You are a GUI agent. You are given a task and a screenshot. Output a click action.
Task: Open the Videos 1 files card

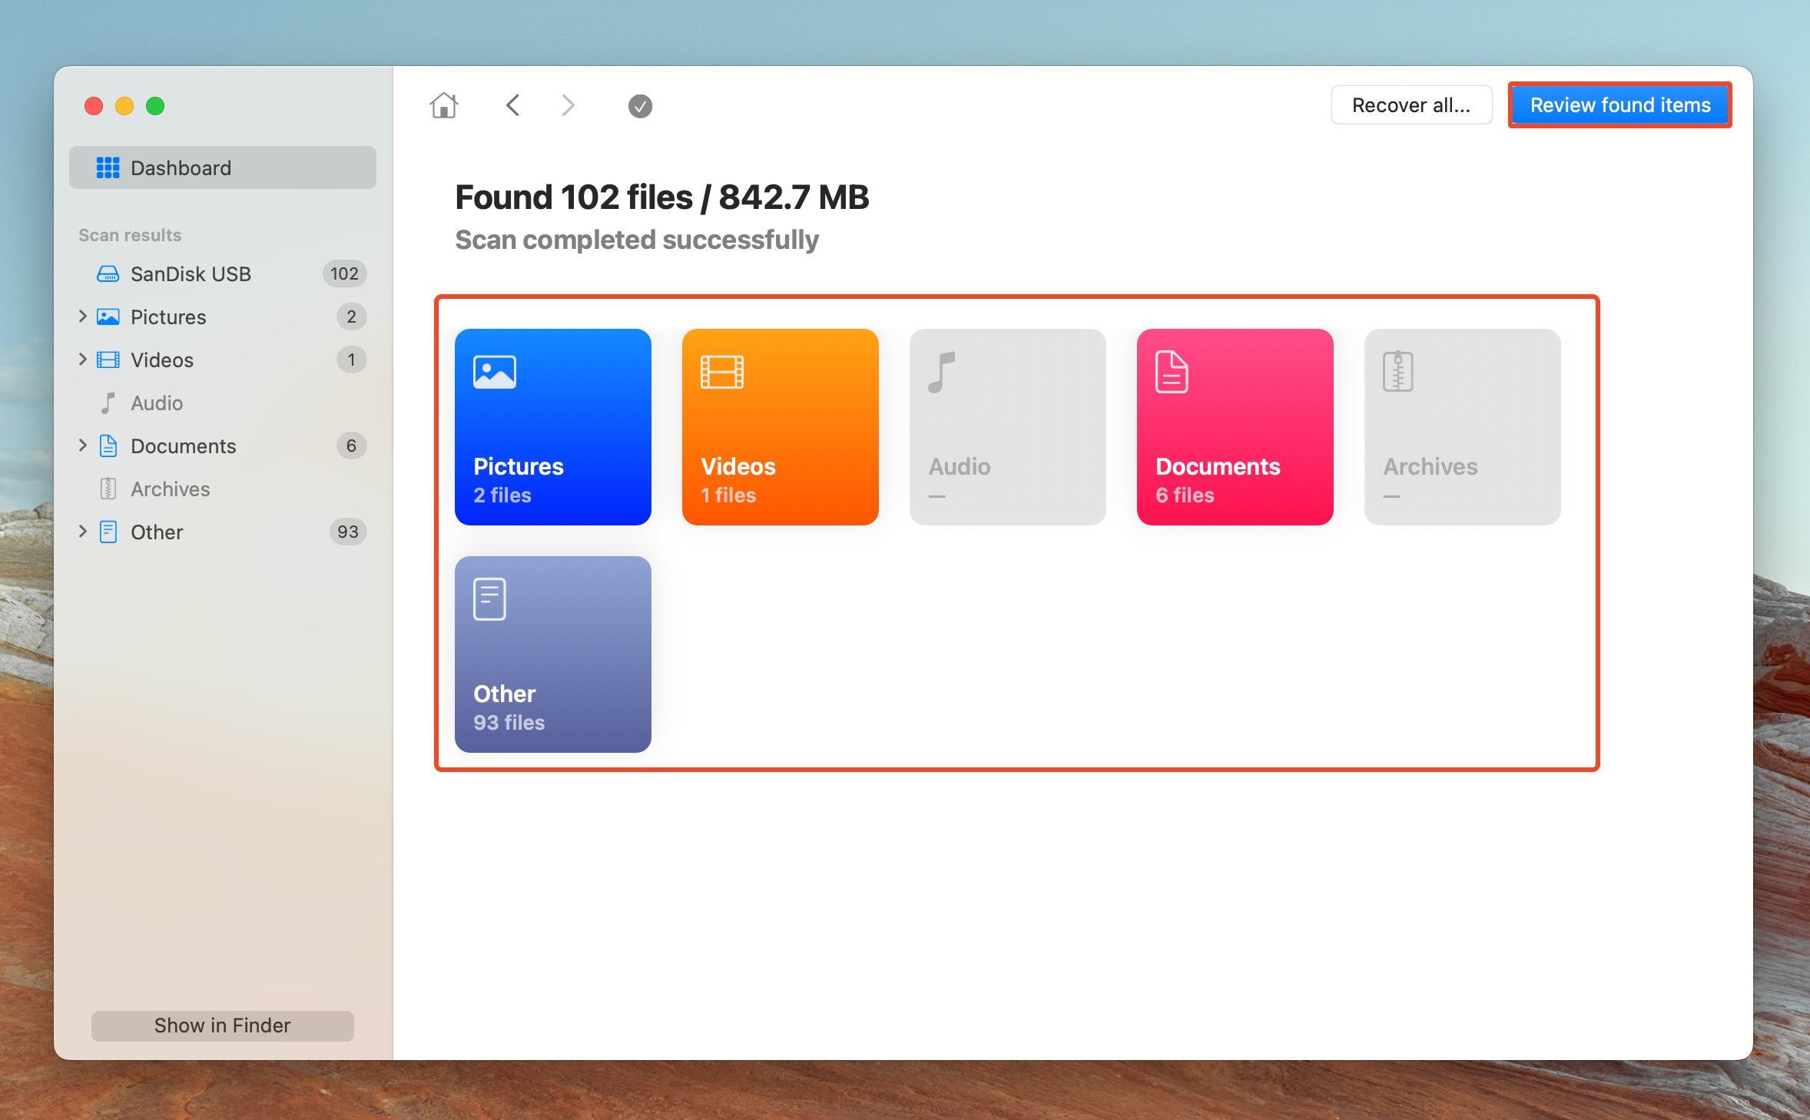click(781, 427)
